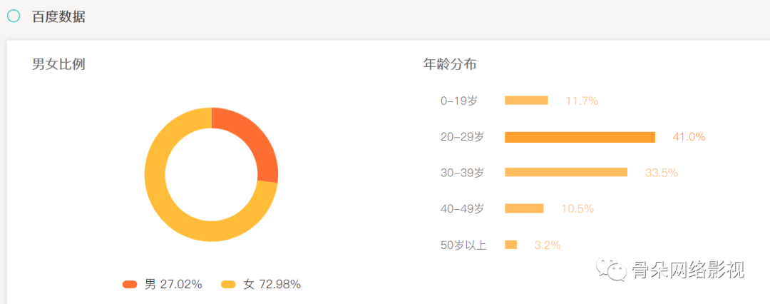
Task: Click the 20-29岁 dark orange bar
Action: [x=580, y=137]
